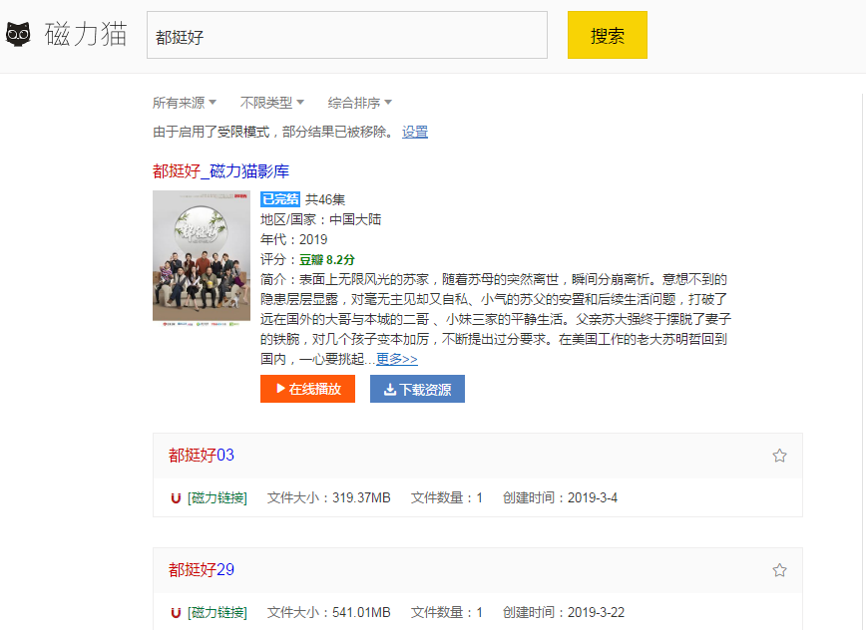The height and width of the screenshot is (630, 866).
Task: Open the 都挺好_磁力猫影库 title link
Action: 220,171
